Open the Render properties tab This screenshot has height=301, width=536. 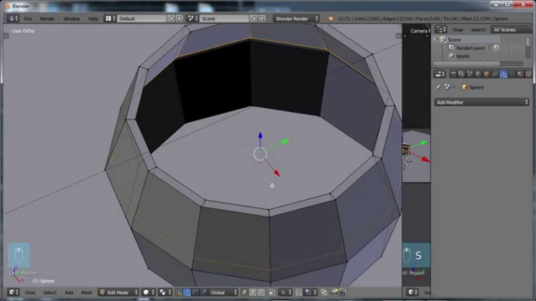(453, 74)
